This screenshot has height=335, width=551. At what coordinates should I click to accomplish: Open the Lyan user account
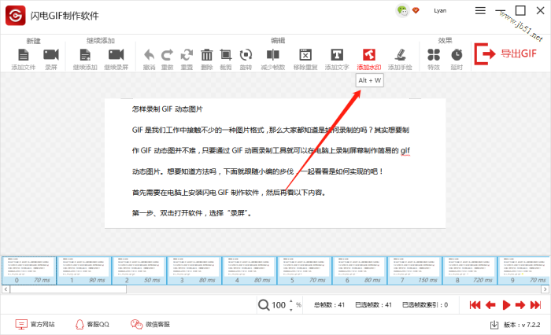pos(440,10)
